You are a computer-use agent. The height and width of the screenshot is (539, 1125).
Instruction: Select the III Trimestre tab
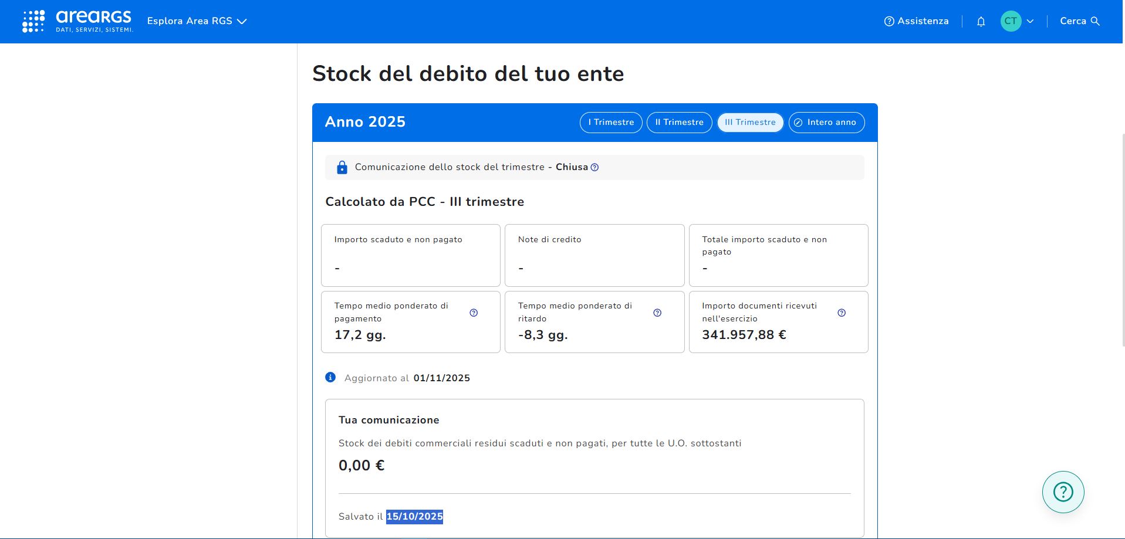coord(750,123)
